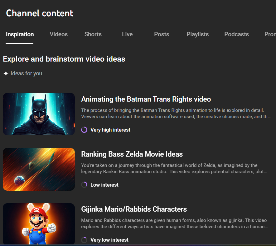Click the Low interest ring icon

coord(84,185)
